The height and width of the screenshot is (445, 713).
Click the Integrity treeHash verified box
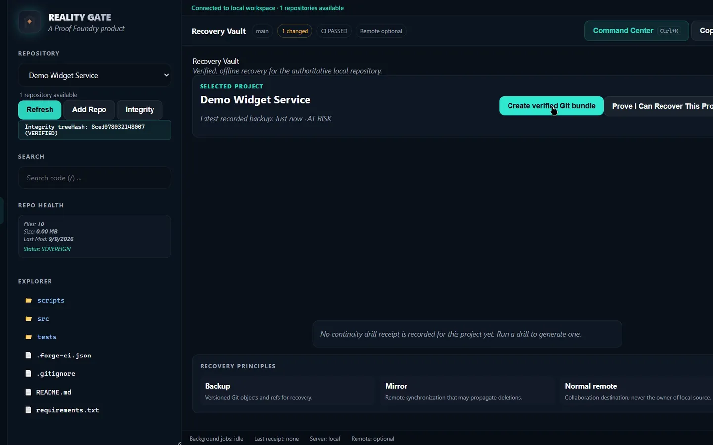(95, 130)
